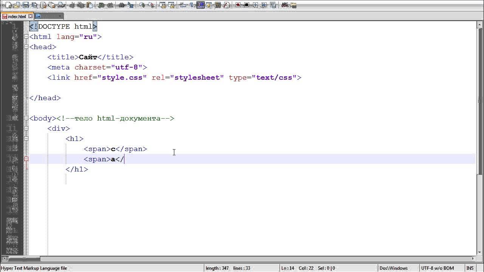The image size is (484, 272).
Task: Click the Print toolbar icon
Action: coord(61,5)
